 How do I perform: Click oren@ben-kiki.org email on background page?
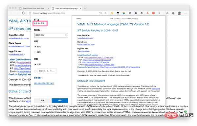(x=19, y=38)
